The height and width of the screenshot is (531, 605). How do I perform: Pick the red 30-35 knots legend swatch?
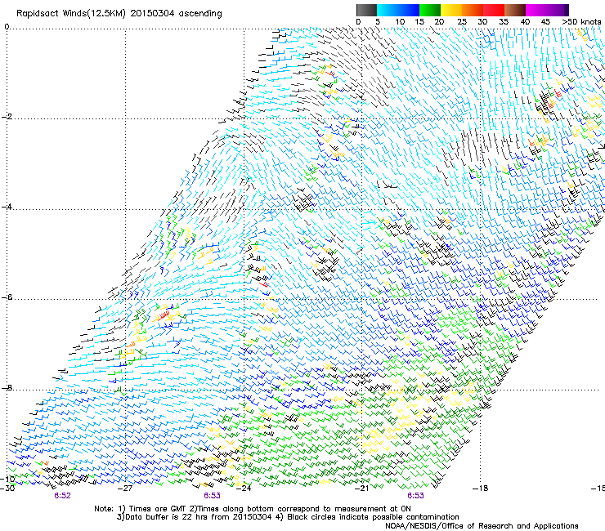[x=494, y=10]
